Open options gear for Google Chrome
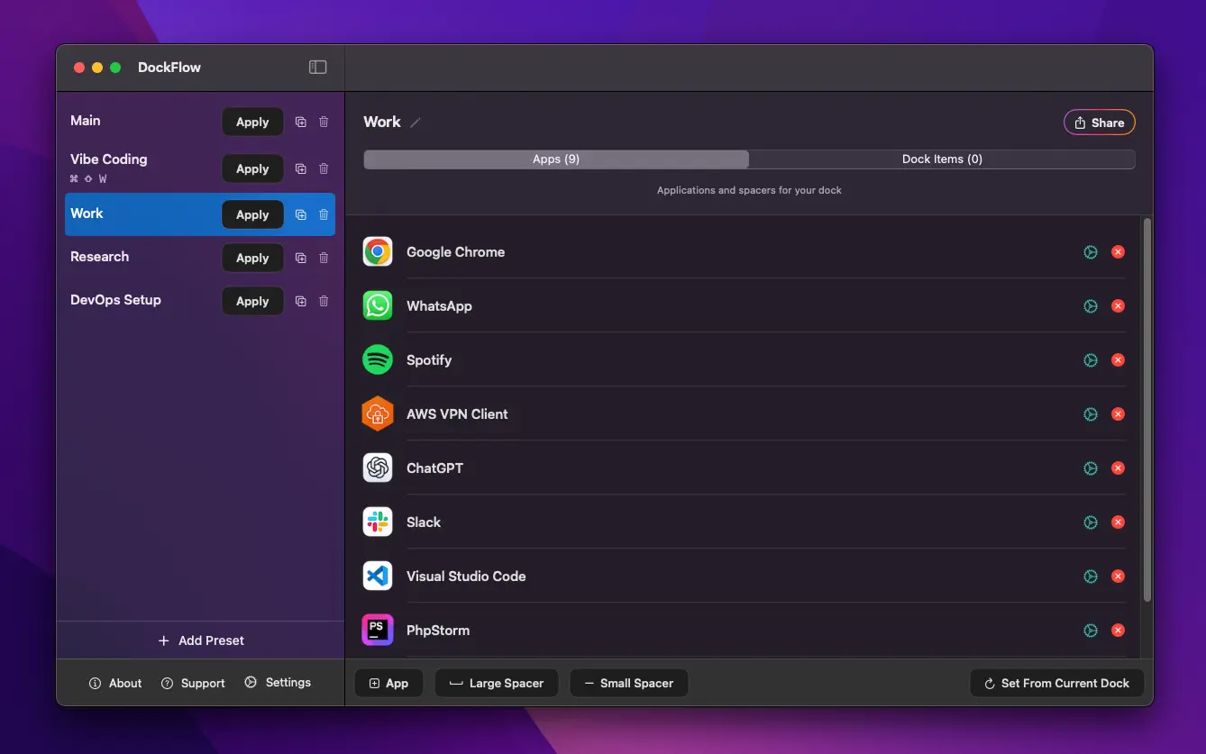This screenshot has height=754, width=1206. (1091, 252)
